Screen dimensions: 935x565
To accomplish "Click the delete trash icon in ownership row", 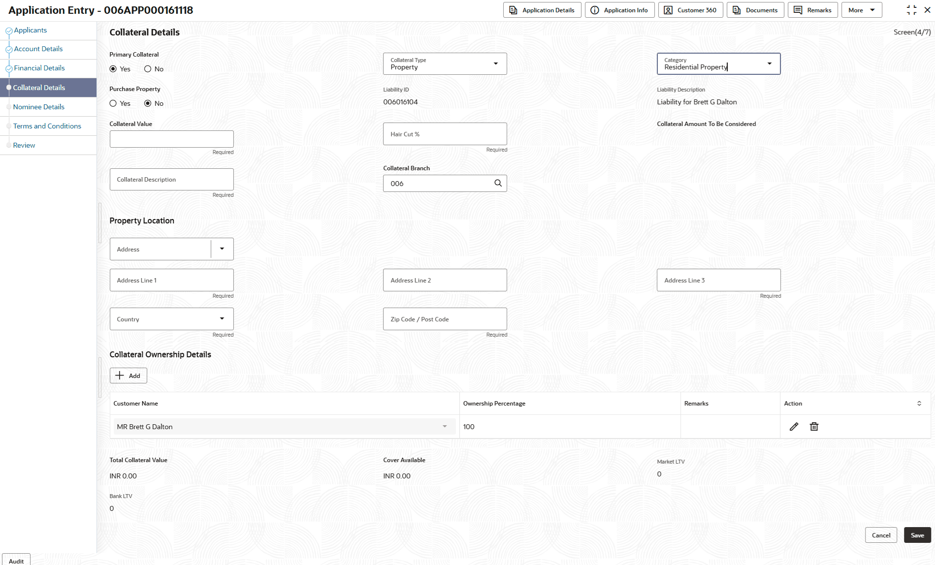I will (814, 427).
